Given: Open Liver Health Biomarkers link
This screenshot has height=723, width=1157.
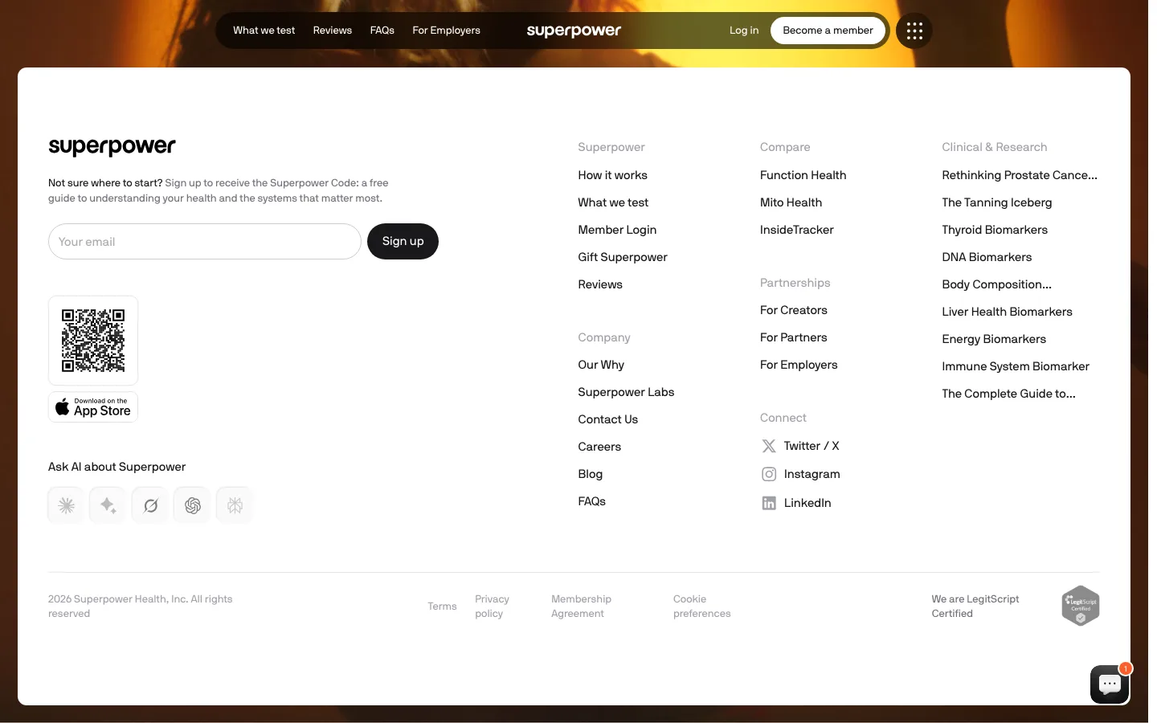Looking at the screenshot, I should point(1008,312).
